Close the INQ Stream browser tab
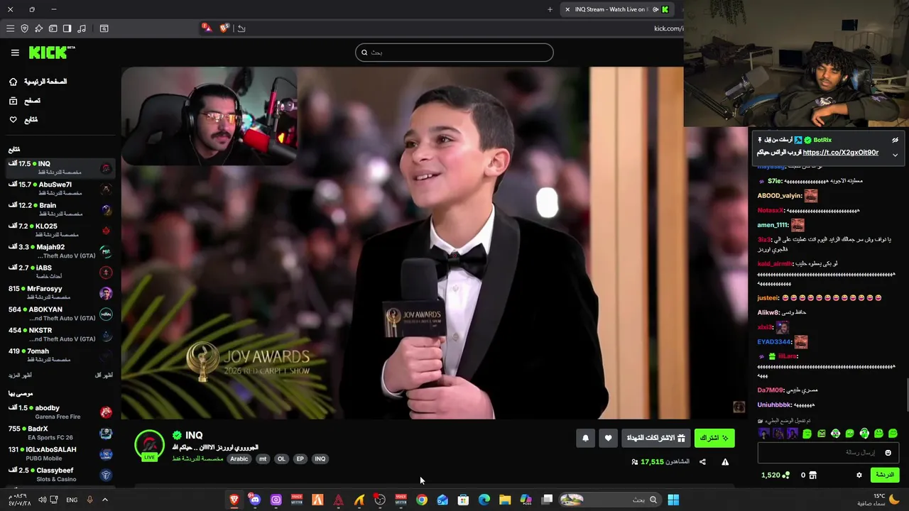 coord(567,9)
